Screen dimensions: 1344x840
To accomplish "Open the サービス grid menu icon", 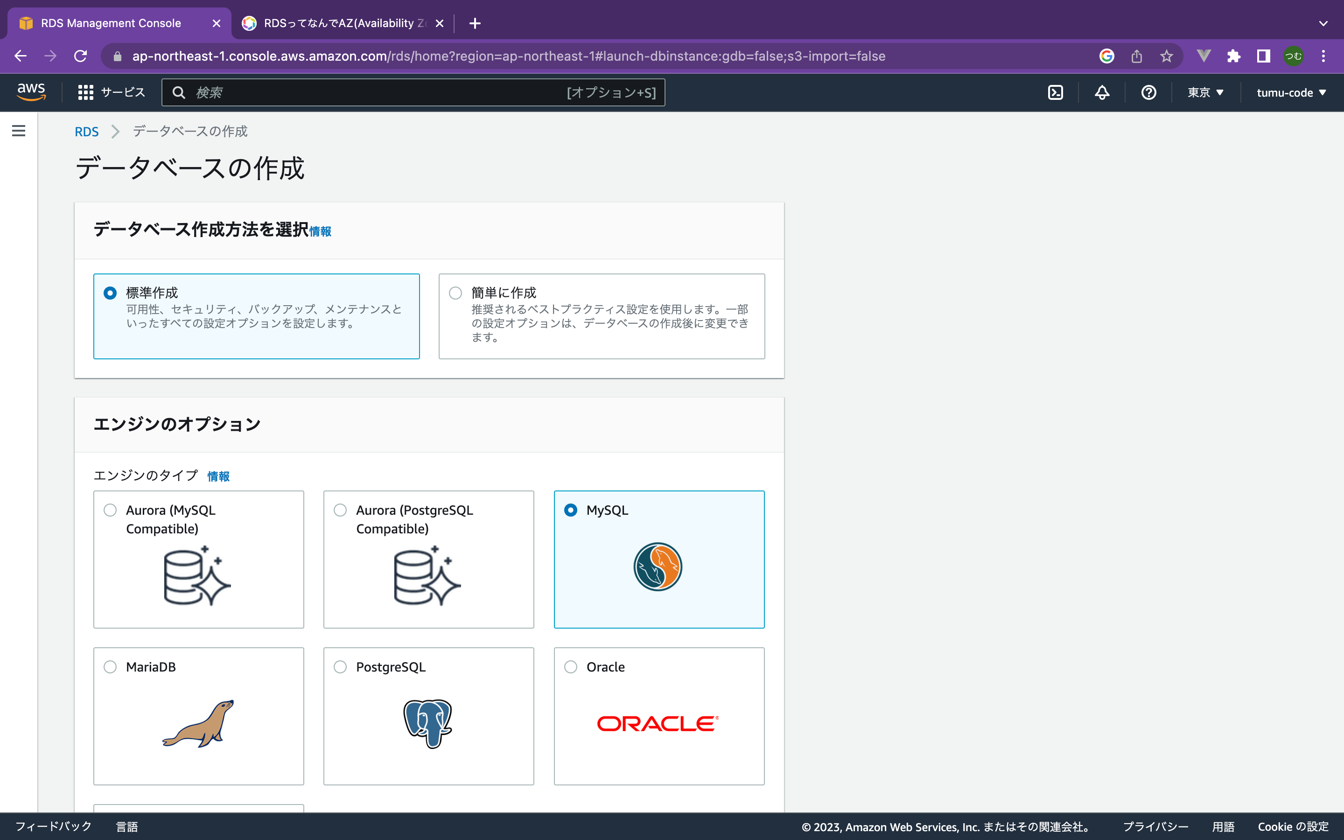I will [x=85, y=92].
